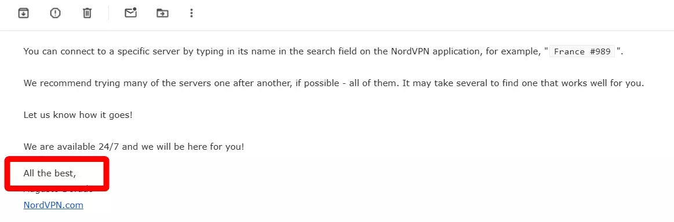Screen dimensions: 674x222
Task: Click the "Let us know how it goes!" line
Action: pyautogui.click(x=78, y=115)
